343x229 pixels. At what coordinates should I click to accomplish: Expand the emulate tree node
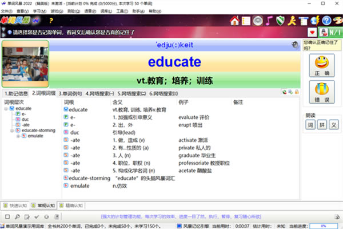pos(18,136)
